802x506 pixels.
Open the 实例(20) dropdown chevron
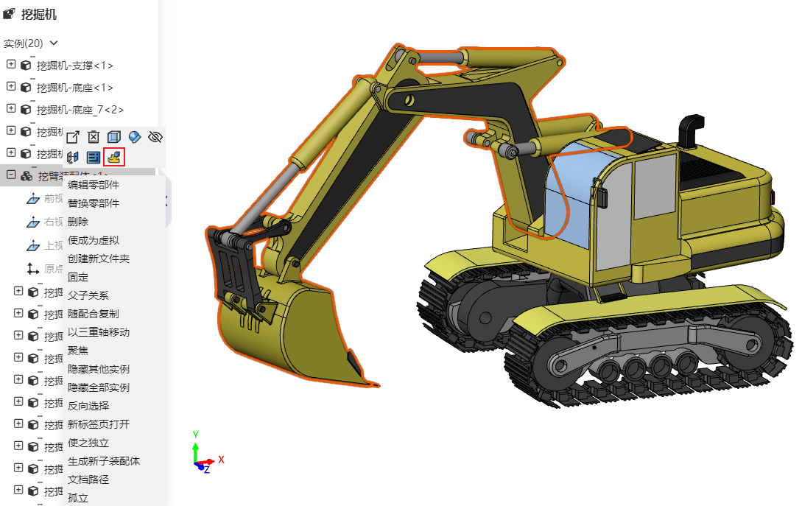(53, 43)
